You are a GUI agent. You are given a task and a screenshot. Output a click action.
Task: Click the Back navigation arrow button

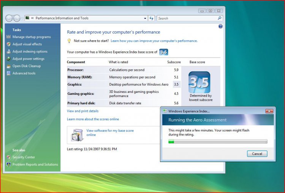point(9,18)
